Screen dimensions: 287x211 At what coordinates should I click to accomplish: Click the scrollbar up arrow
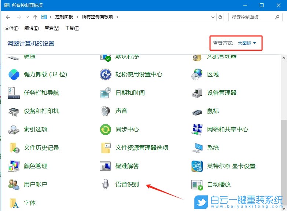[x=284, y=58]
